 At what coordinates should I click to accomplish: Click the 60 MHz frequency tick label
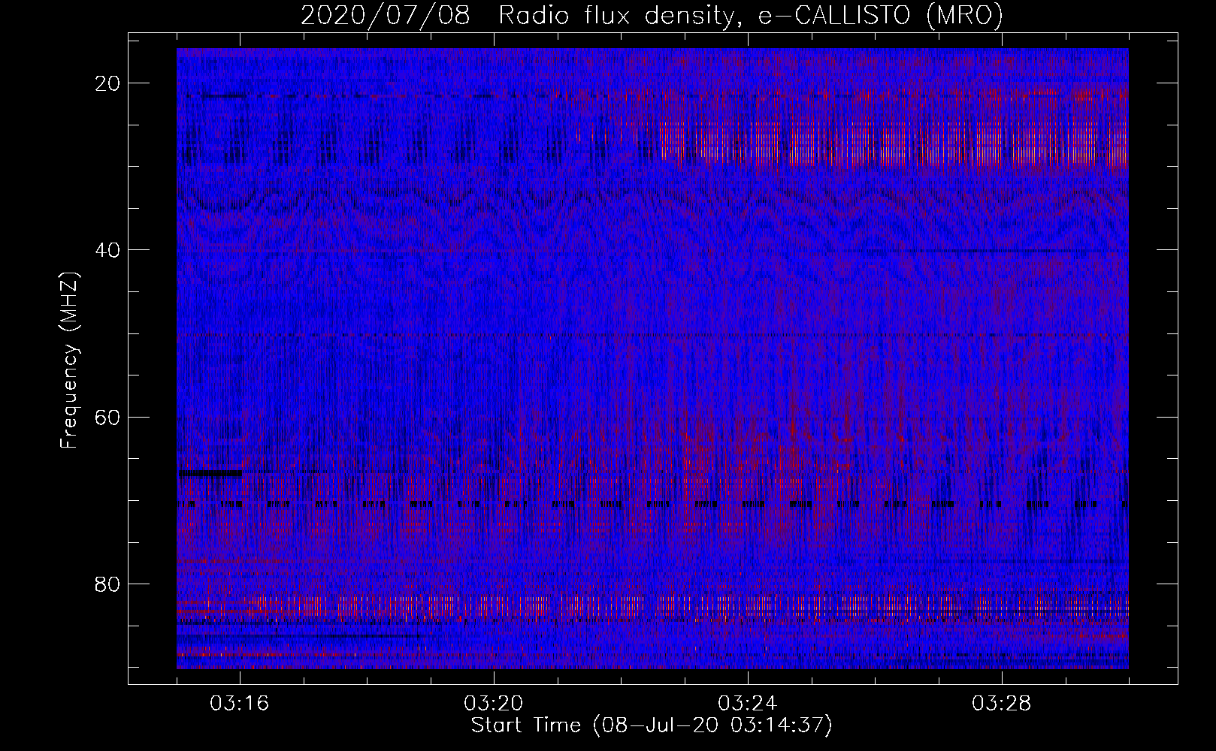click(108, 417)
